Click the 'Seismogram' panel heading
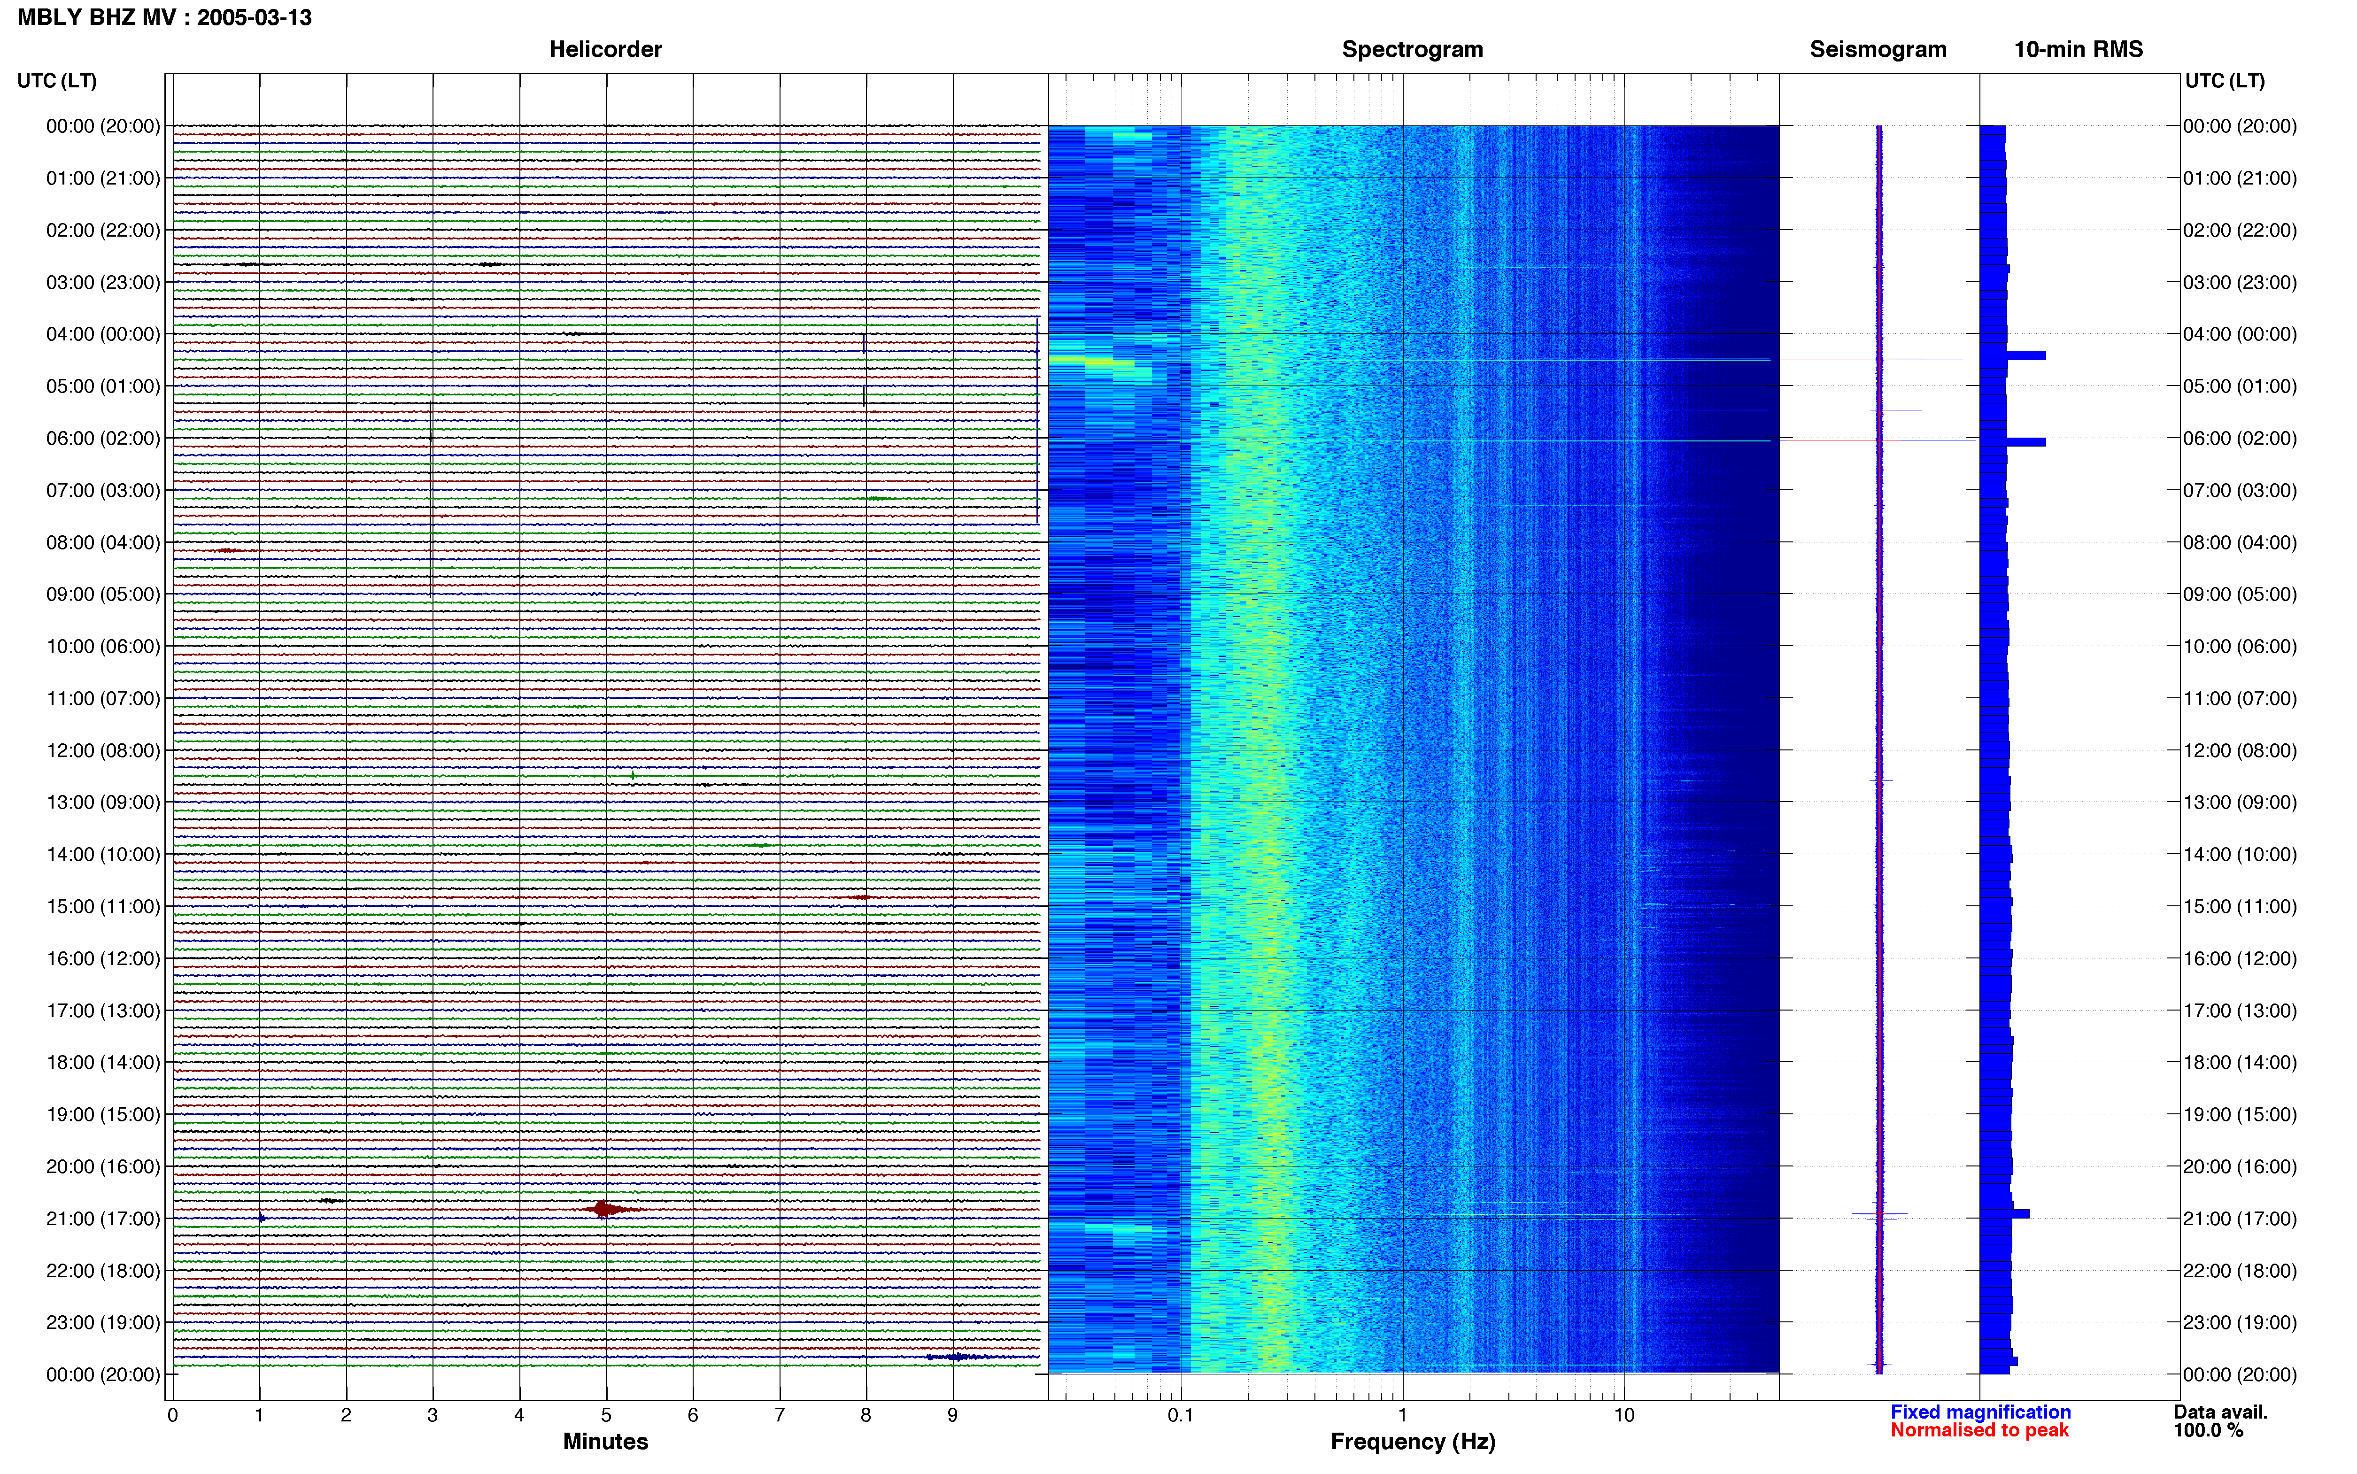2357x1474 pixels. [1878, 49]
